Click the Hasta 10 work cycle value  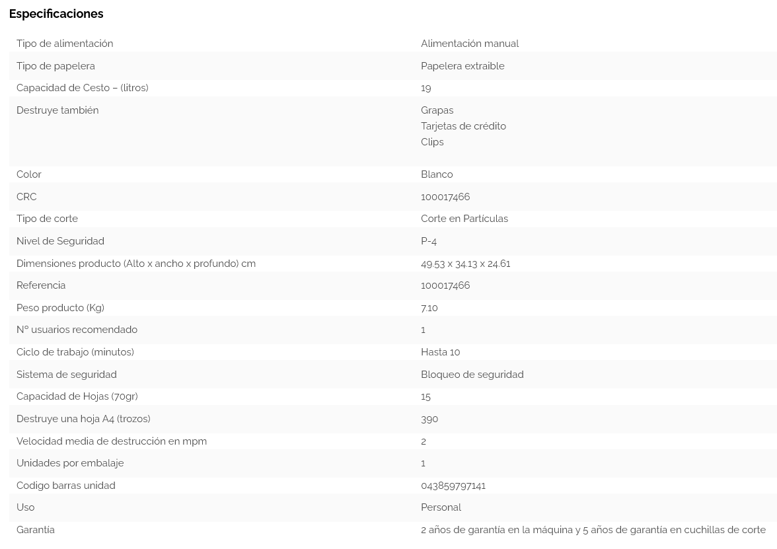click(x=440, y=352)
